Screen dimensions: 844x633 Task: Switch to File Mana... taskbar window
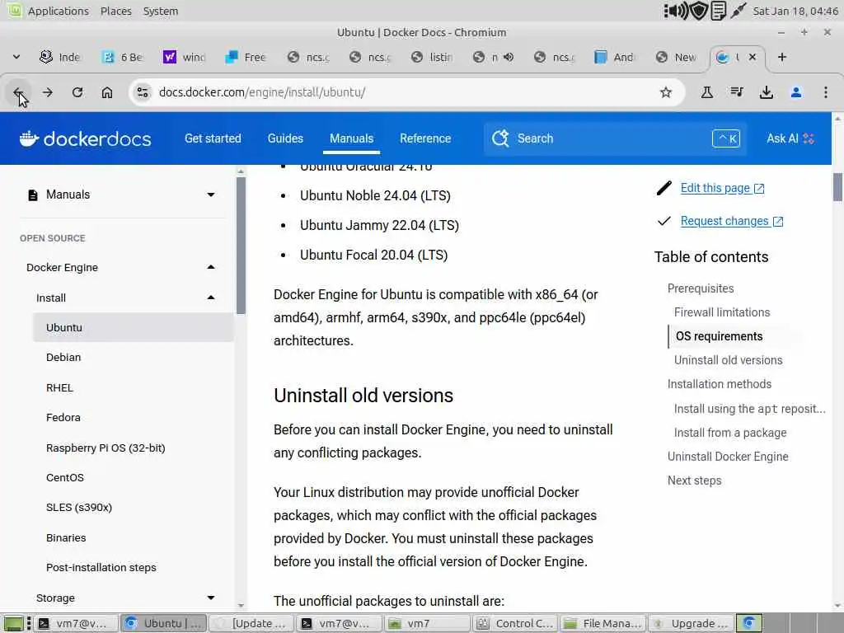(x=603, y=623)
